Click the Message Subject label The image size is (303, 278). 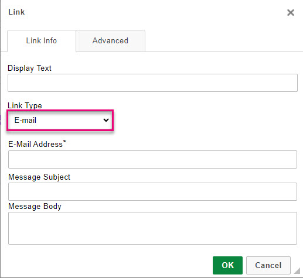[x=39, y=177]
